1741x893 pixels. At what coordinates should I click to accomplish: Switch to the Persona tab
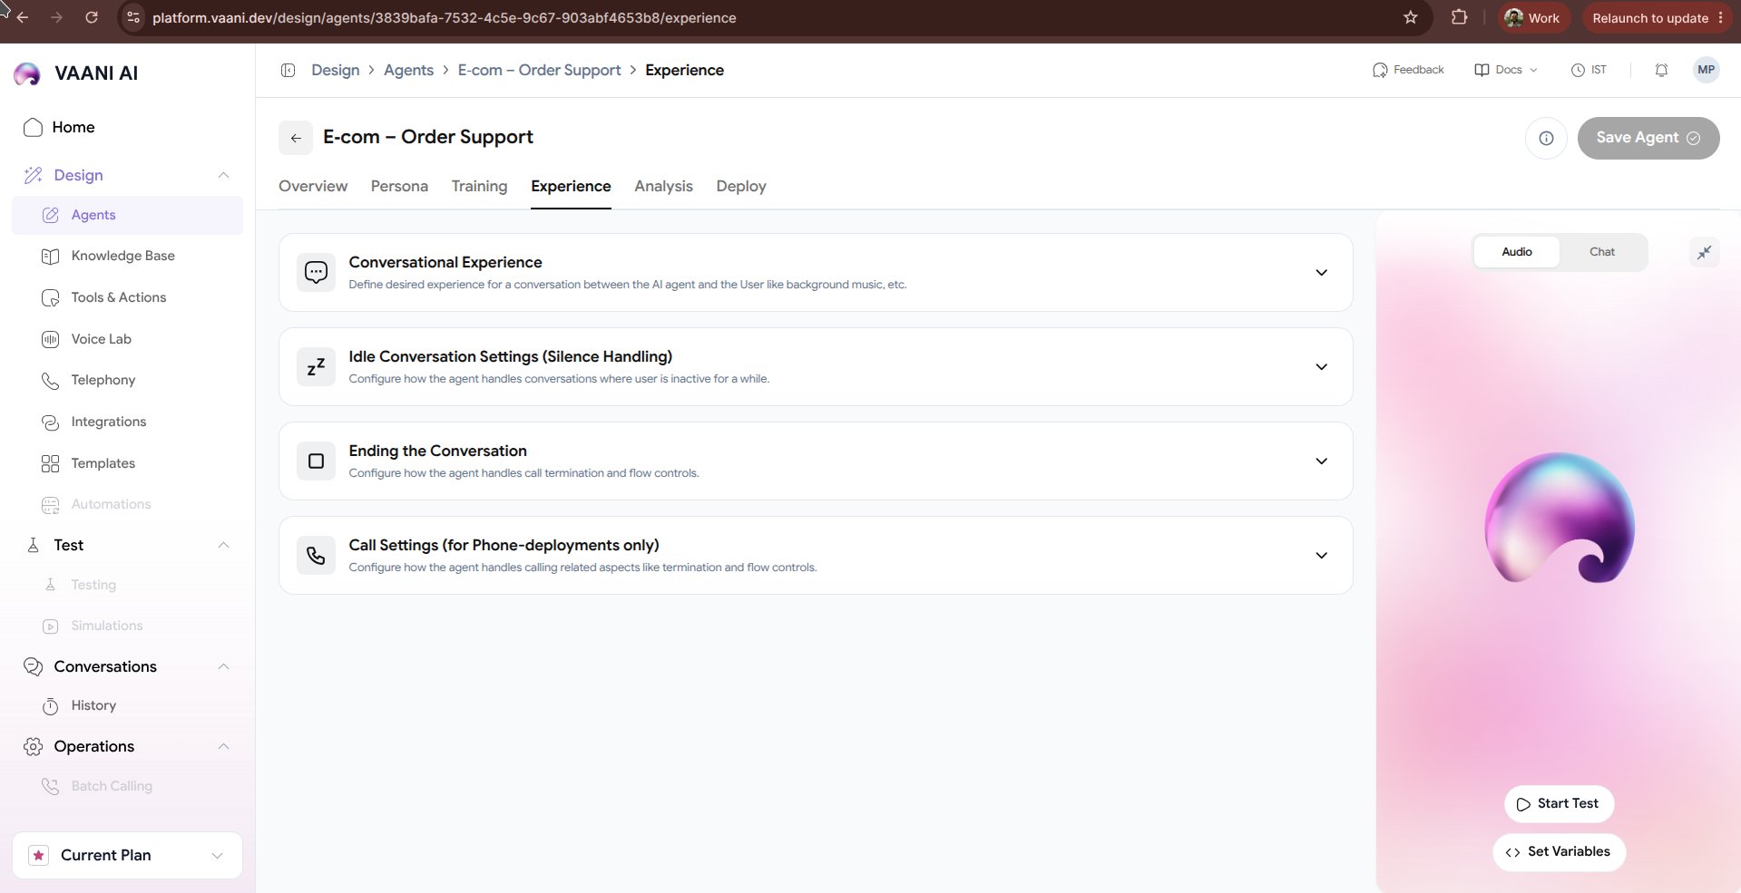pyautogui.click(x=399, y=186)
